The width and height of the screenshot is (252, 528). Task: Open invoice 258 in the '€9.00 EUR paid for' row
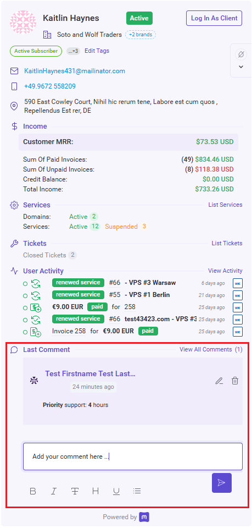pyautogui.click(x=130, y=307)
